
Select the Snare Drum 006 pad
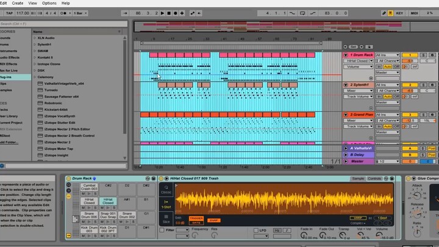pos(89,215)
